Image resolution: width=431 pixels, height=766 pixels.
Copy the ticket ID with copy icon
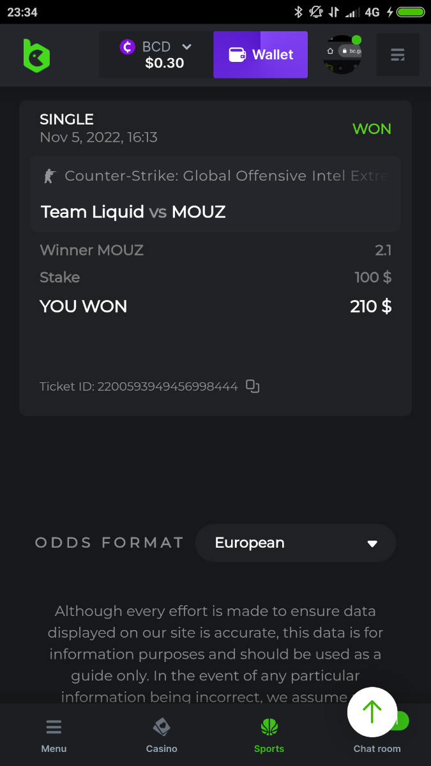(x=253, y=386)
